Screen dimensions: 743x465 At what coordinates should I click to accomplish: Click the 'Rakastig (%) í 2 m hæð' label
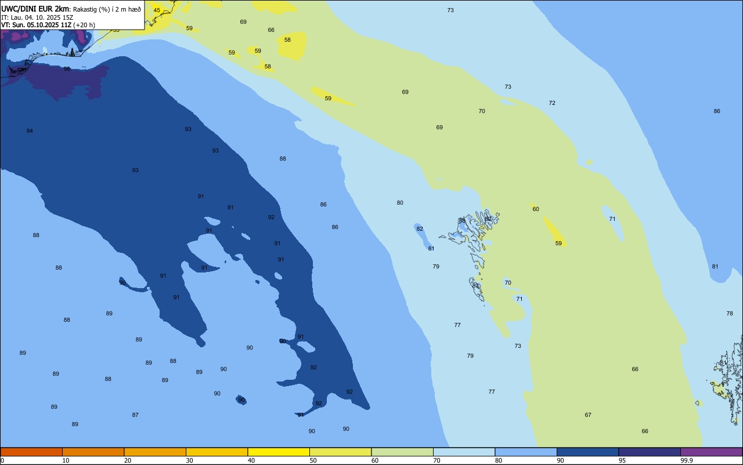[107, 9]
